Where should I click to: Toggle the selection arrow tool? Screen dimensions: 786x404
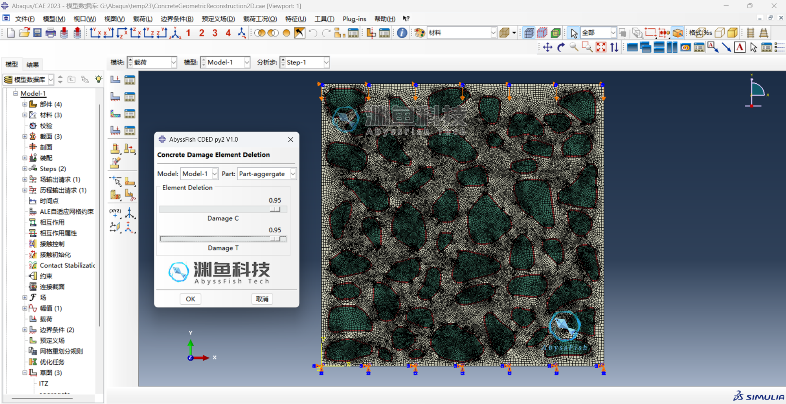pos(574,33)
